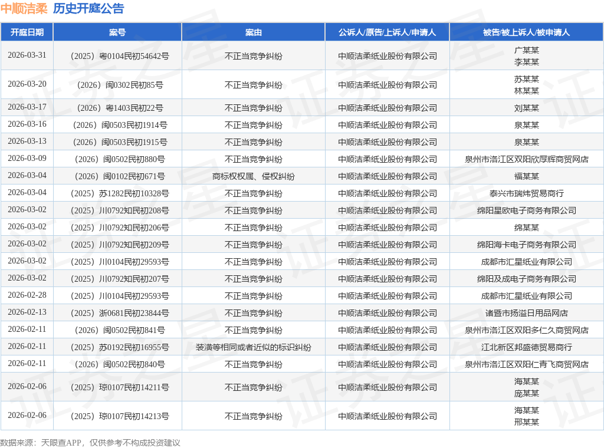Select case number 闽0502民初841号

pyautogui.click(x=120, y=330)
